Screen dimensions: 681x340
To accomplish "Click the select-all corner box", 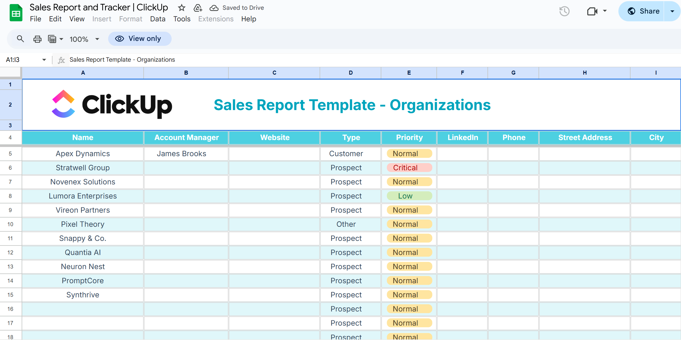I will (x=10, y=73).
